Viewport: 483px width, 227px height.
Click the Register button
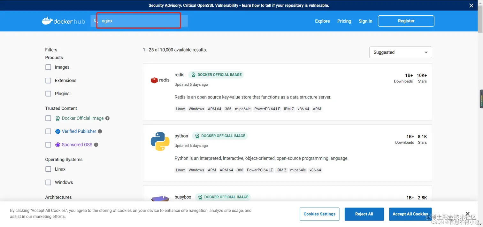406,21
